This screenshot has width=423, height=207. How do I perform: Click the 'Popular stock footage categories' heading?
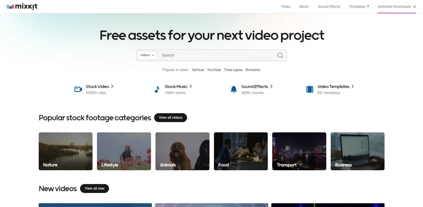point(95,118)
